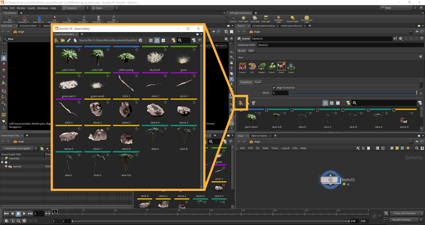Select the Place brush icon

[x=281, y=66]
